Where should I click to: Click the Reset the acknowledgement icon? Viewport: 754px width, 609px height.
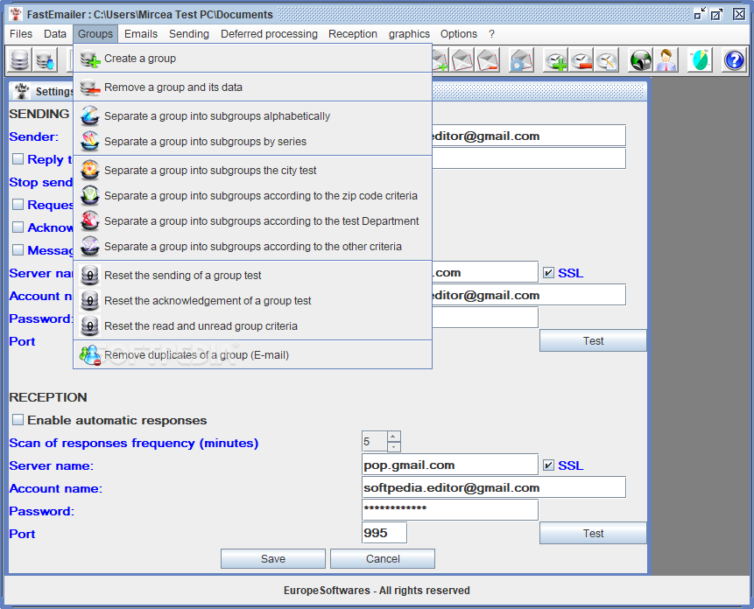click(90, 301)
